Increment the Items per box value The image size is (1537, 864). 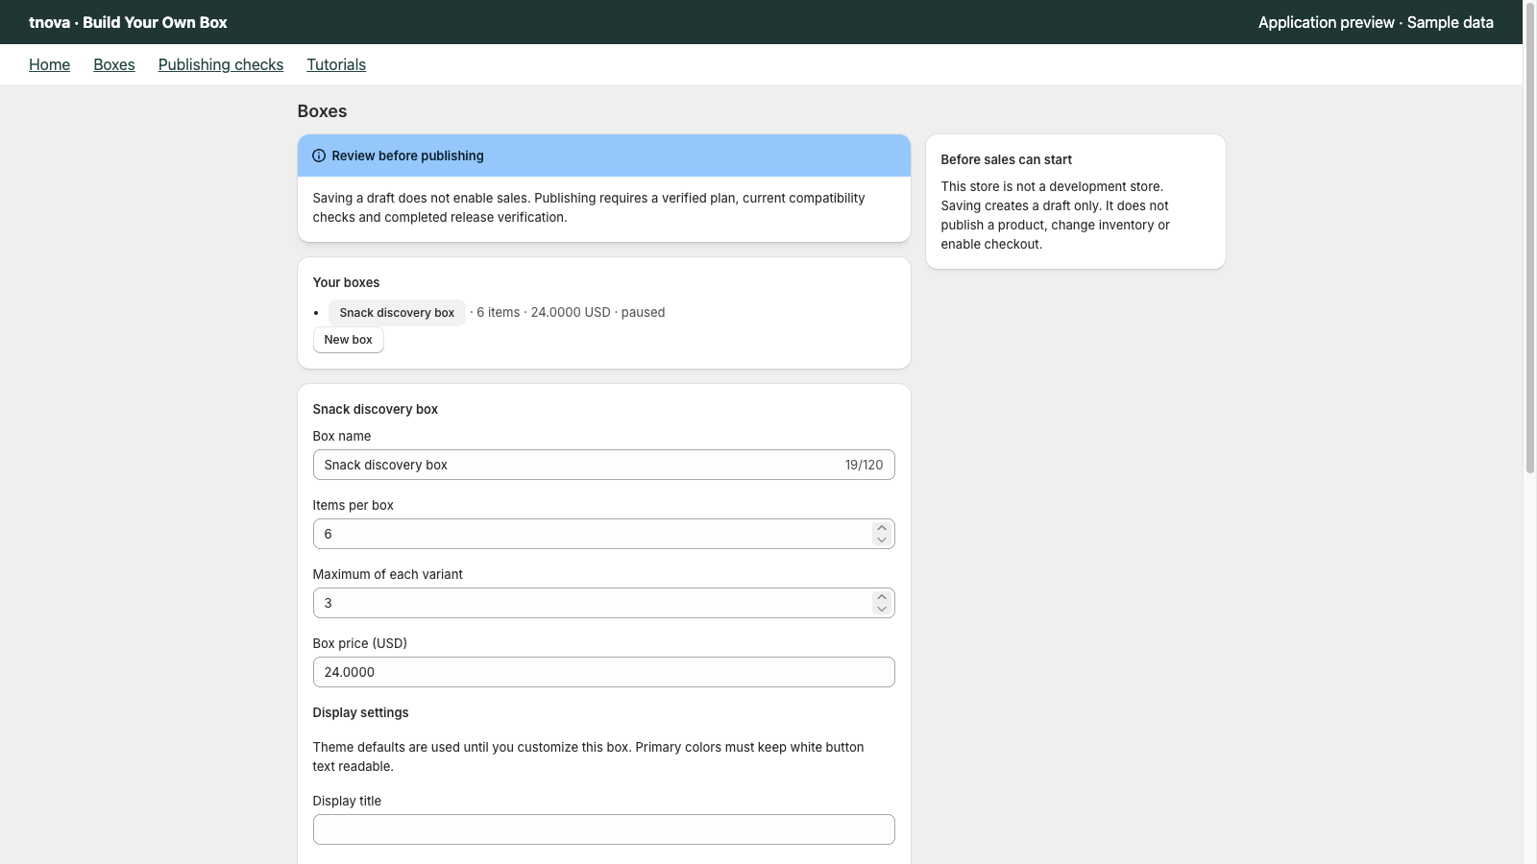[882, 528]
